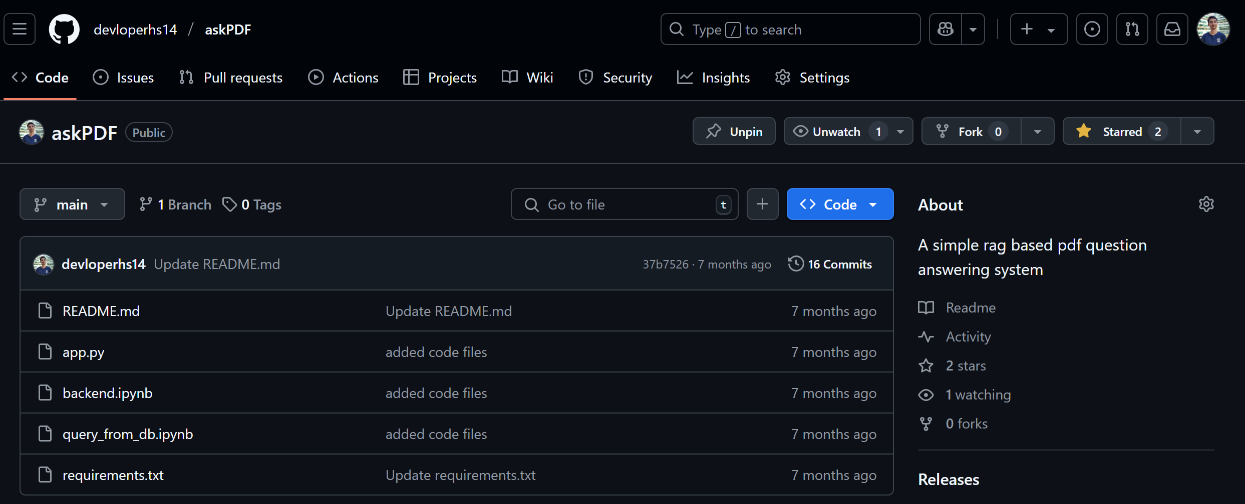Screen dimensions: 1245x504
Task: Open pull requests icon in header
Action: click(x=1132, y=29)
